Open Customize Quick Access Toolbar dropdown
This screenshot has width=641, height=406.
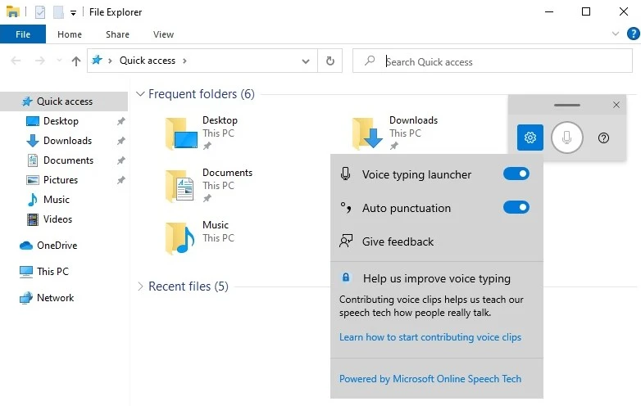(73, 12)
